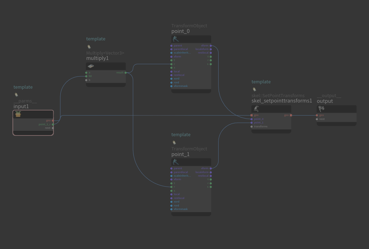Click the geo output port on input1

coord(53,121)
